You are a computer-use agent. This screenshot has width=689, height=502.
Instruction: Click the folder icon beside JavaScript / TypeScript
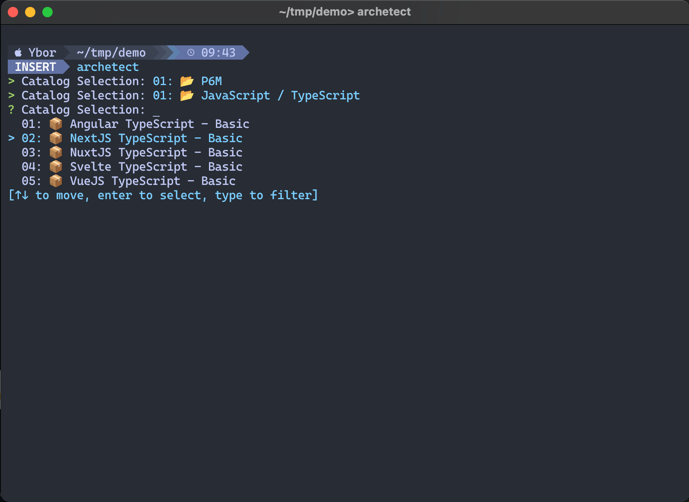pos(187,95)
